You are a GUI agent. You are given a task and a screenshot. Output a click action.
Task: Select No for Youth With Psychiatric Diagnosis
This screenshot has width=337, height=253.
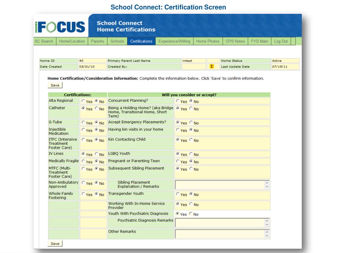tap(191, 213)
